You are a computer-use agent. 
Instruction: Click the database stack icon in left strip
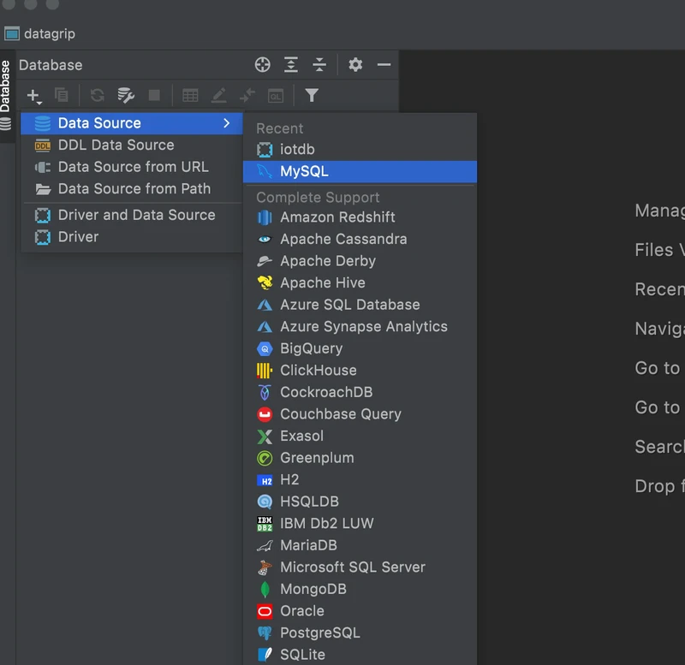click(x=5, y=124)
